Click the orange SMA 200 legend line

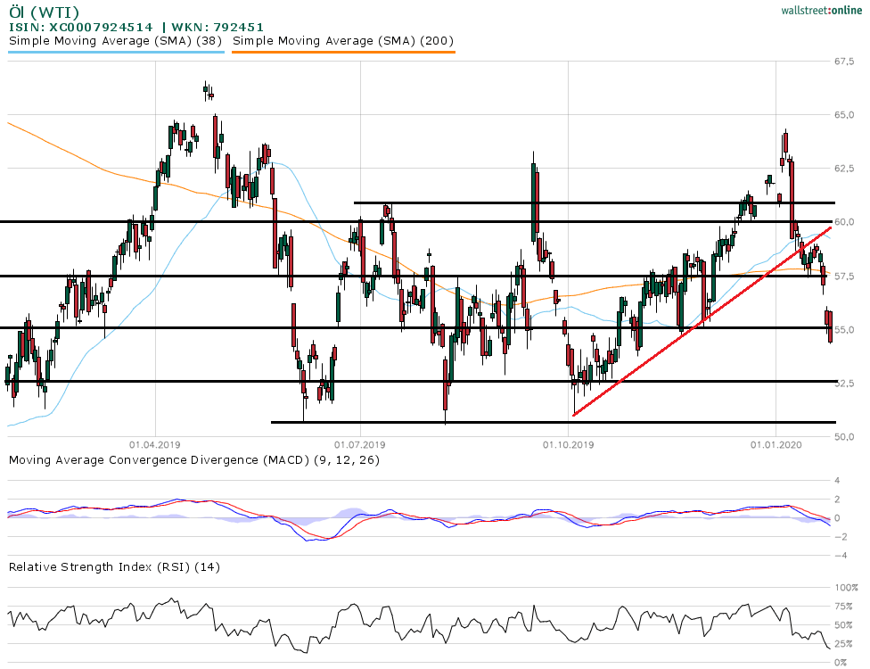pyautogui.click(x=343, y=52)
